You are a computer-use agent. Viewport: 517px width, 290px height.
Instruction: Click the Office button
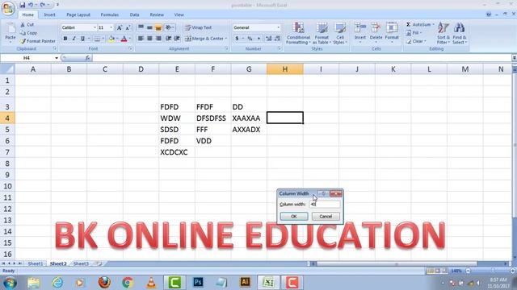(x=8, y=8)
